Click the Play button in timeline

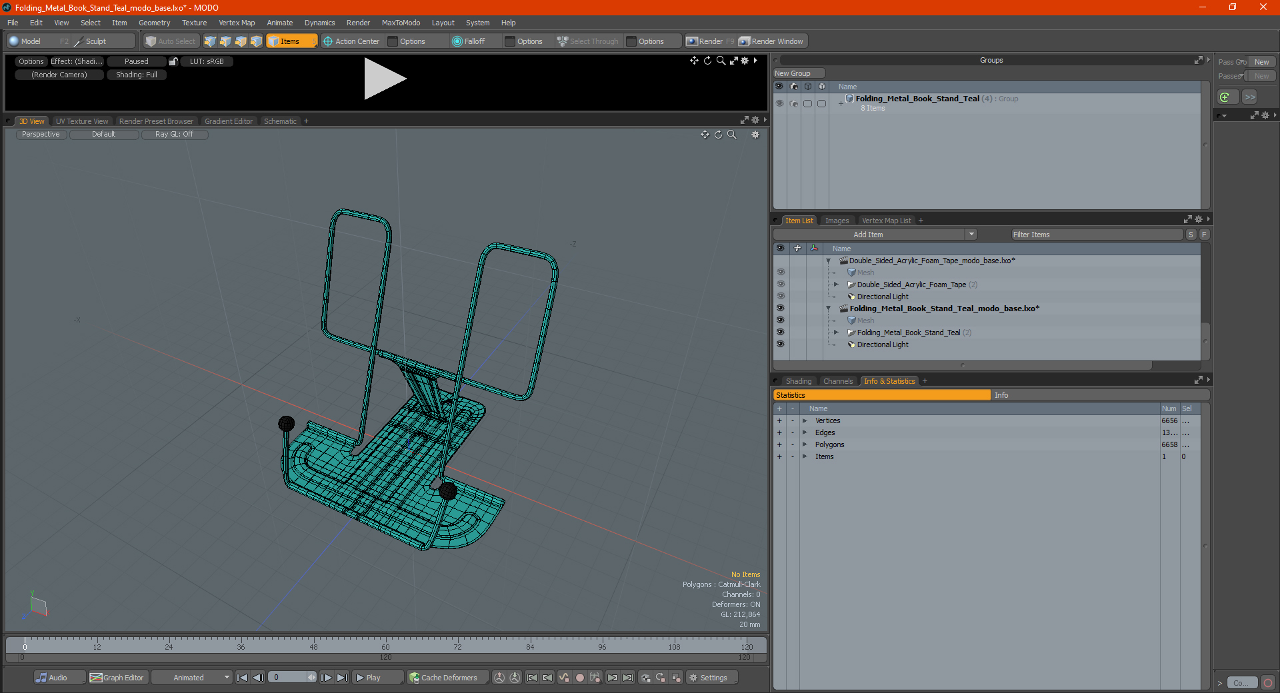coord(377,678)
